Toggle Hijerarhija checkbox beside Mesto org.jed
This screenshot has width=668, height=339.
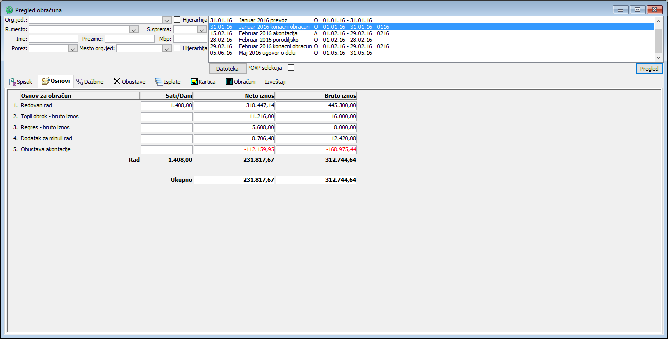point(177,48)
